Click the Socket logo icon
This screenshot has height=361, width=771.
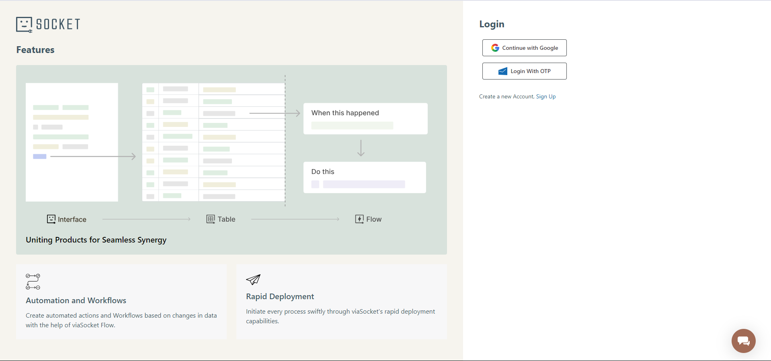[24, 24]
